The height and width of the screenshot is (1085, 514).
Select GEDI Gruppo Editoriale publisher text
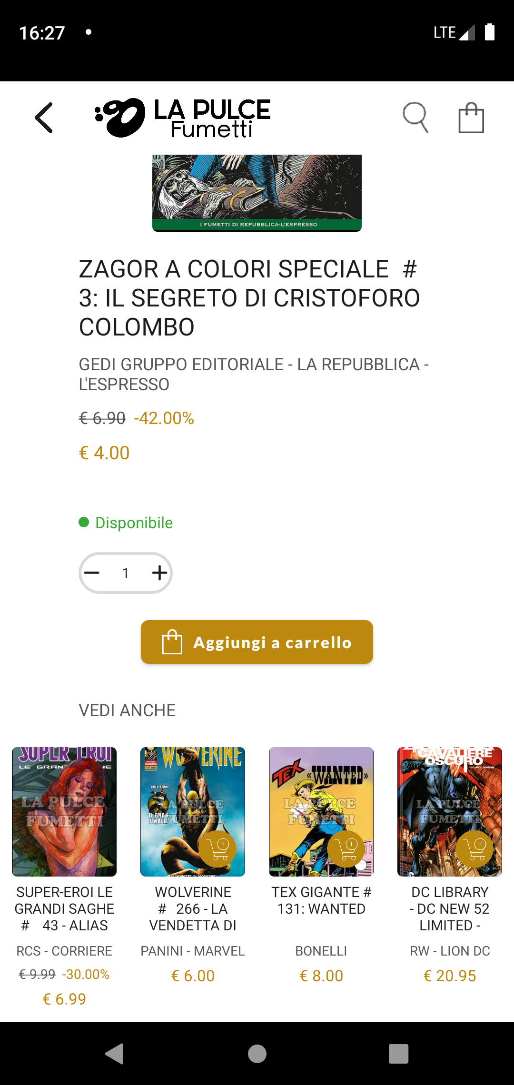(254, 374)
